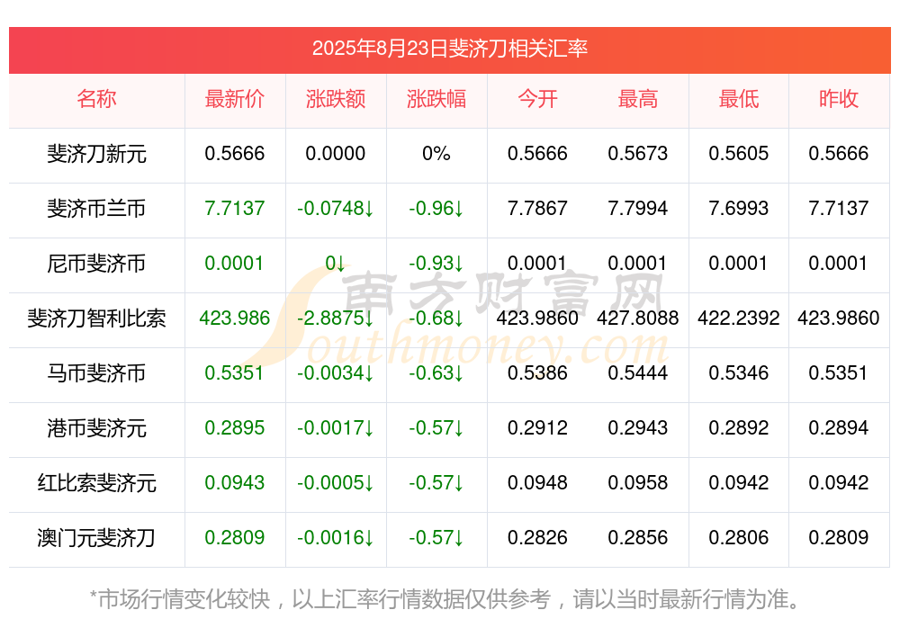Click the green 7.7137 latest price
900x628 pixels.
click(234, 209)
